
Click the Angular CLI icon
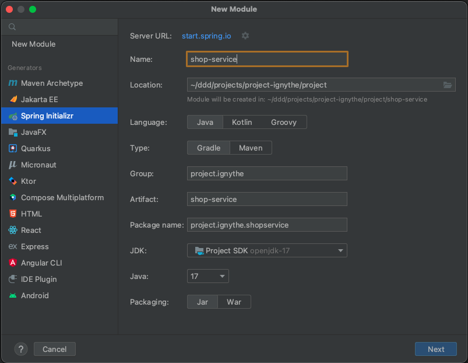point(13,263)
